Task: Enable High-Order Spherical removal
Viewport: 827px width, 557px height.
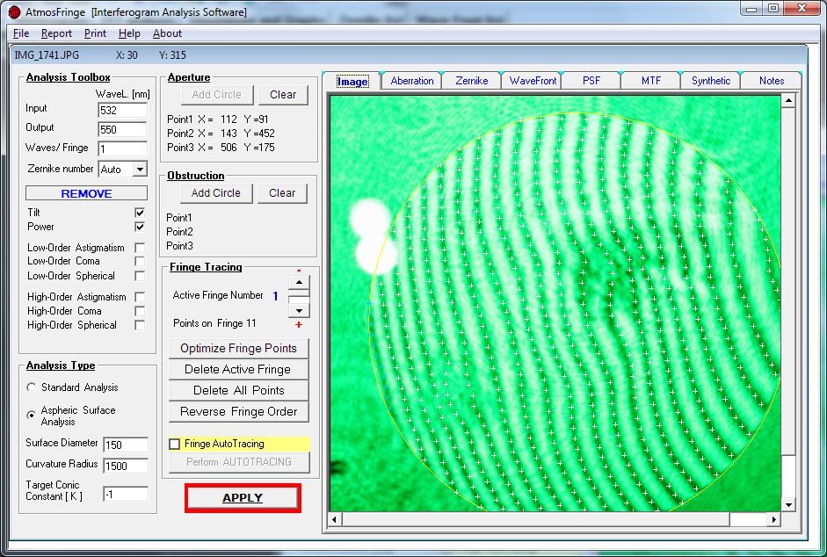Action: point(140,325)
